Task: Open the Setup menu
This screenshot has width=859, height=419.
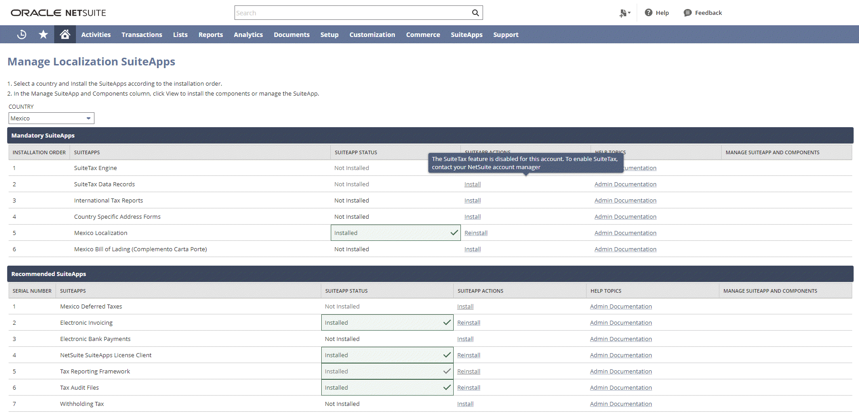Action: point(329,35)
